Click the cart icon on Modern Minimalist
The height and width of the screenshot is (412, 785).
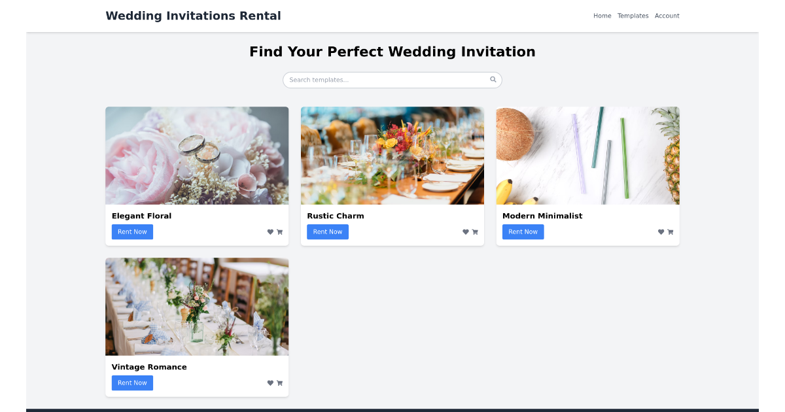pyautogui.click(x=671, y=232)
